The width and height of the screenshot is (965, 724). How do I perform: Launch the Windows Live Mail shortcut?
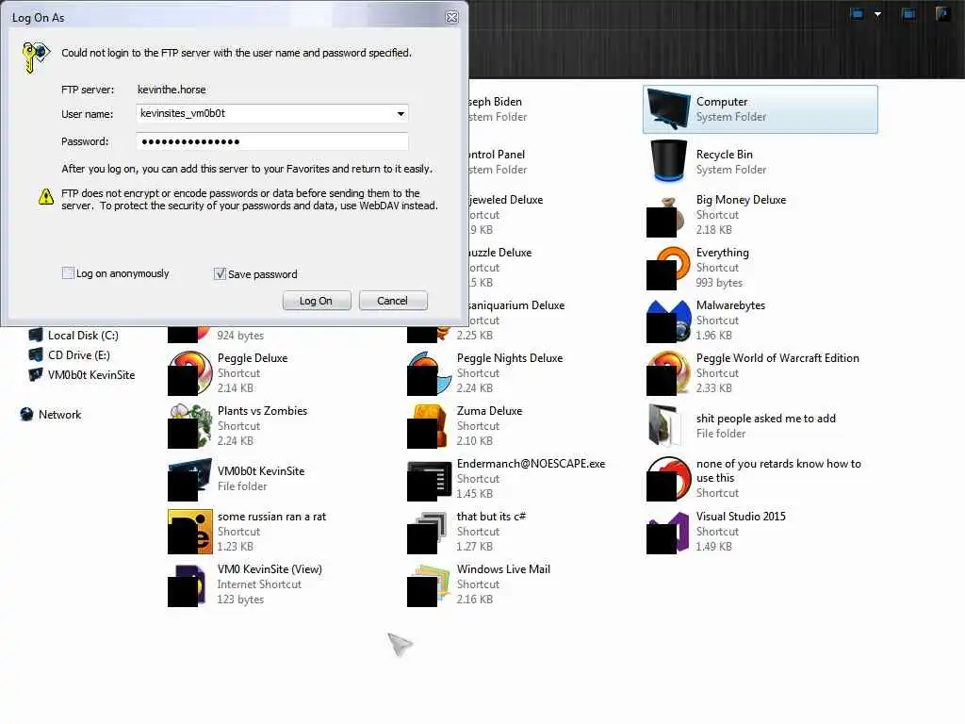click(x=429, y=584)
